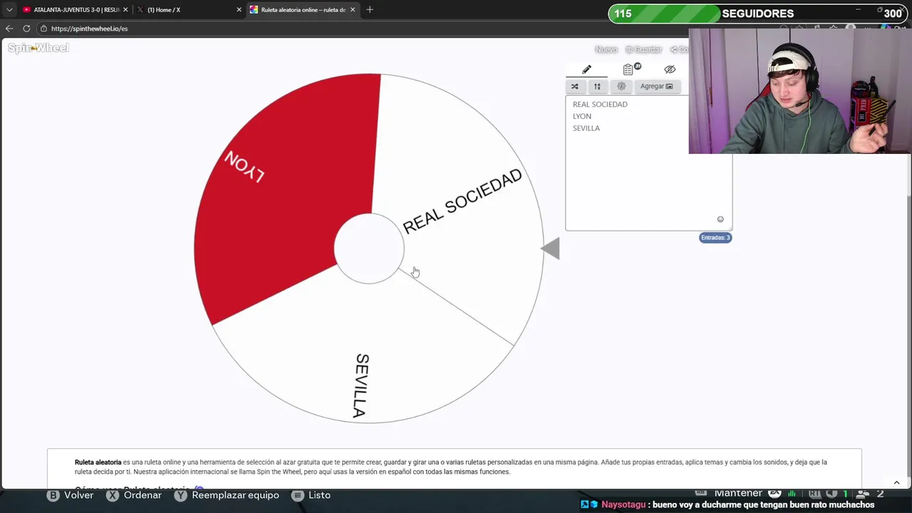Click the Volver B button prompt
Viewport: 912px width, 513px height.
[71, 495]
